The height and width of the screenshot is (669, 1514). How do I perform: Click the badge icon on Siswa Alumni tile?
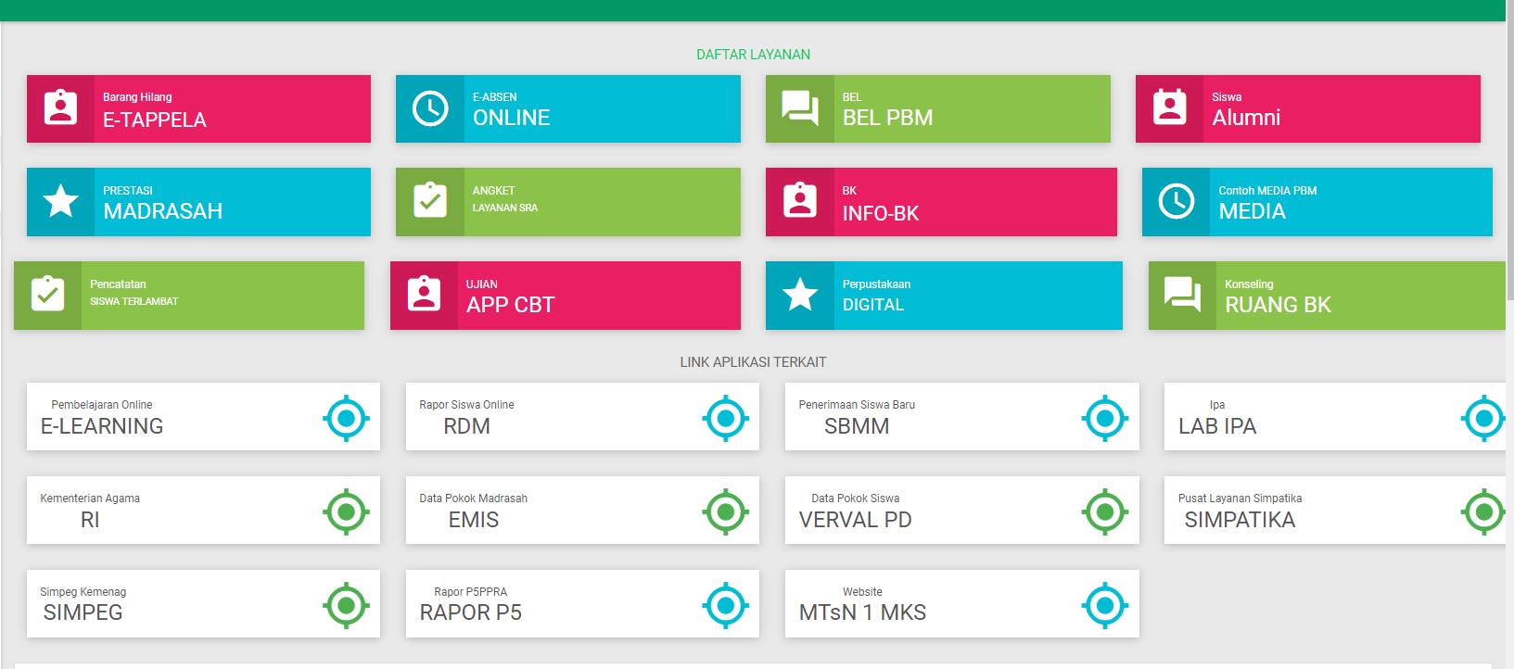(x=1169, y=108)
